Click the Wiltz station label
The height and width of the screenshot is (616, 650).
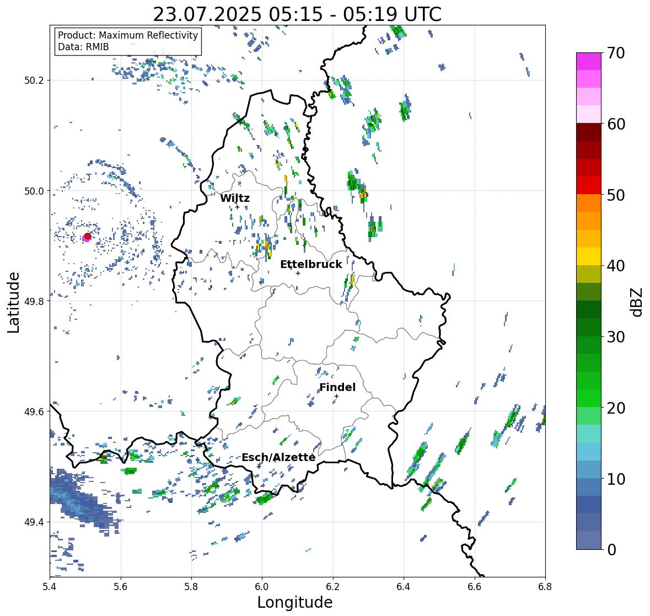(235, 198)
